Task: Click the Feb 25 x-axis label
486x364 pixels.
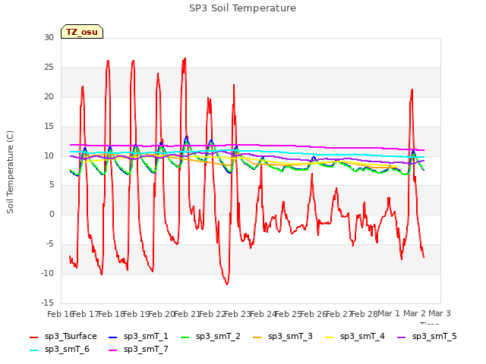Action: 289,314
